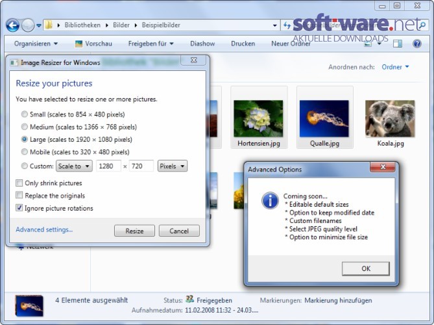This screenshot has height=325, width=434.
Task: Click the Resize button
Action: coord(134,231)
